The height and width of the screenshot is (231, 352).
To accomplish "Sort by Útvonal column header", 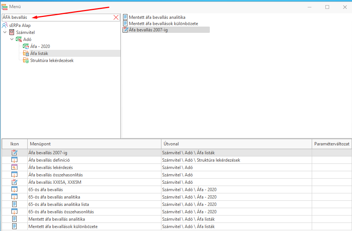I will point(236,144).
